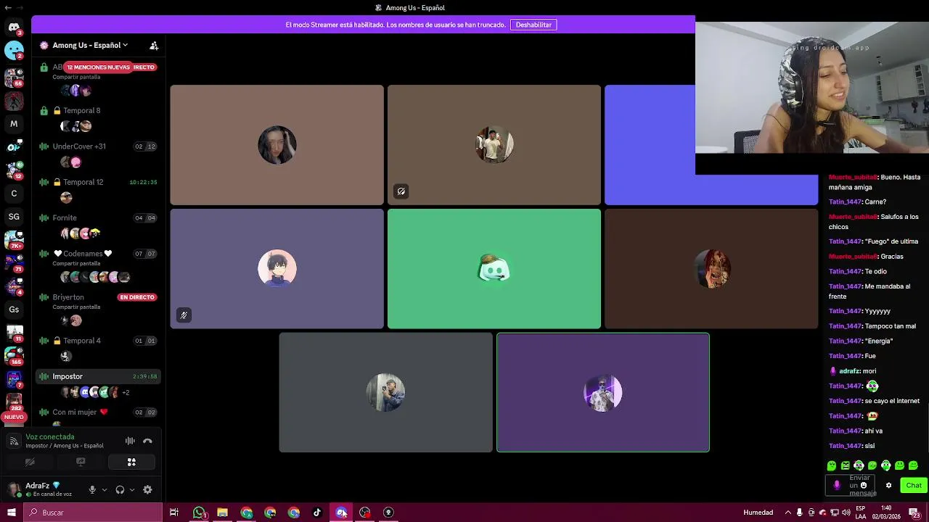Join the Codenames voice channel
The image size is (929, 522).
coord(98,254)
